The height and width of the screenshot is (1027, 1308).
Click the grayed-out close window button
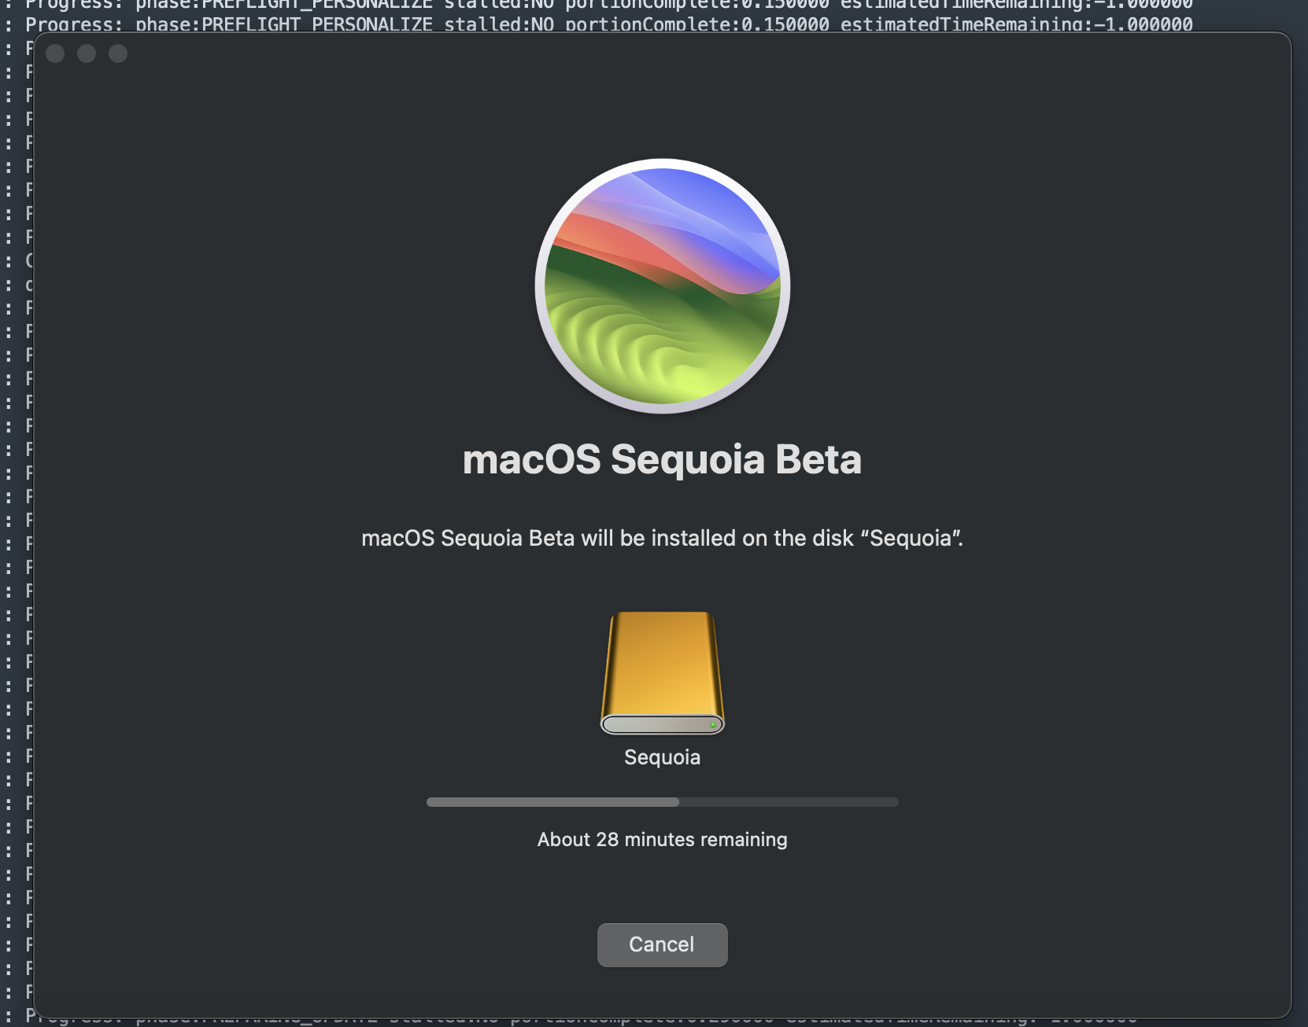point(55,53)
